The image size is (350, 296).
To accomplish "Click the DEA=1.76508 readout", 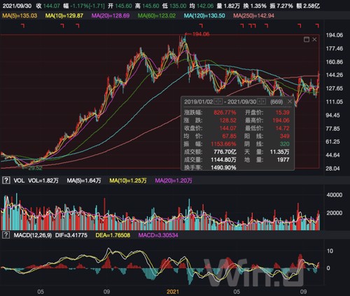I will tap(113, 235).
